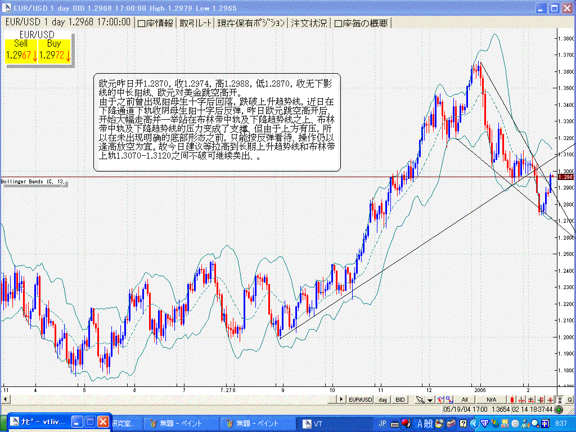The height and width of the screenshot is (432, 576).
Task: Select the pointer tool on the chart toolbar
Action: (420, 399)
